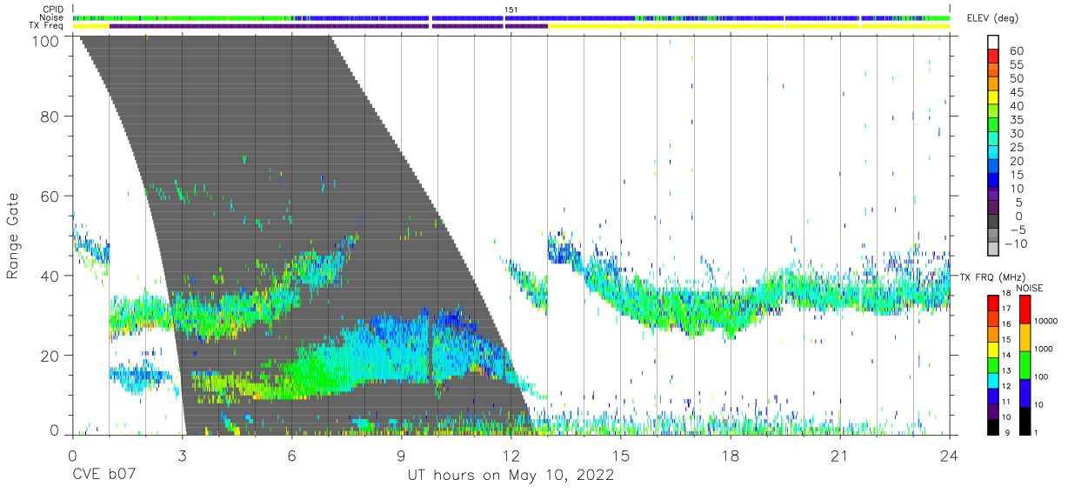Click the 20 tick on Range Gate axis

pyautogui.click(x=50, y=356)
